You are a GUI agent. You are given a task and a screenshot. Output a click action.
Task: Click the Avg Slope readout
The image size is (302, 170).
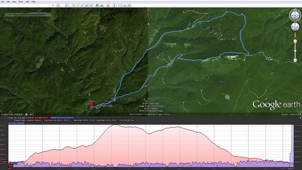pos(107,120)
